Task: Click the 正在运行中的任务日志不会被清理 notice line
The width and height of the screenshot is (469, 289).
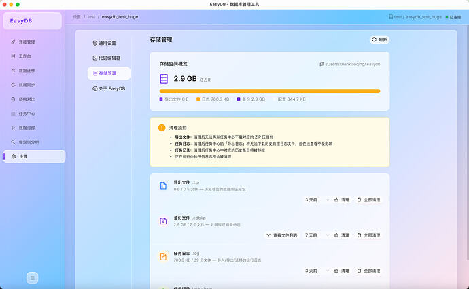Action: coord(203,156)
